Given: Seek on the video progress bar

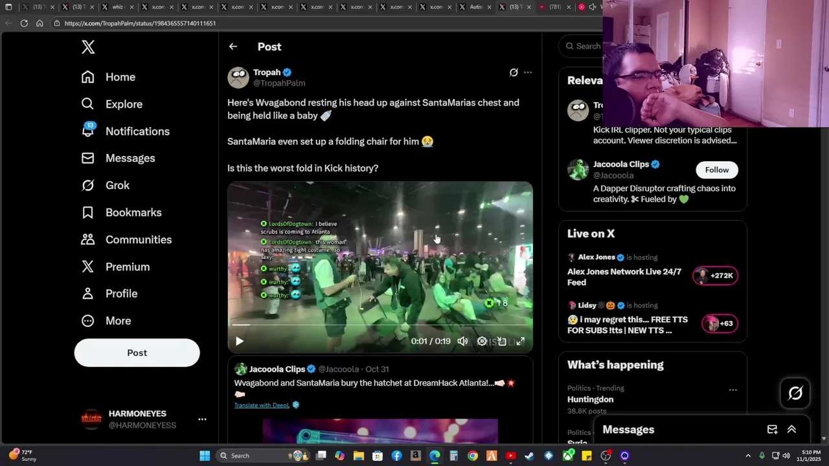Looking at the screenshot, I should pos(380,325).
